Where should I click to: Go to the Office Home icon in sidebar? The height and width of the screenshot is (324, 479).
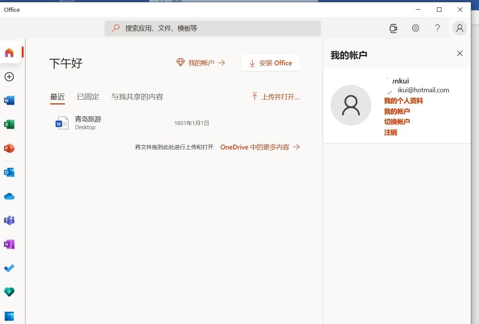9,52
